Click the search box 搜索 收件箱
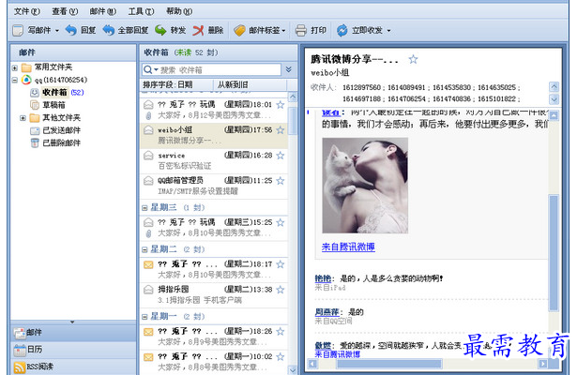The height and width of the screenshot is (375, 577). coord(220,70)
